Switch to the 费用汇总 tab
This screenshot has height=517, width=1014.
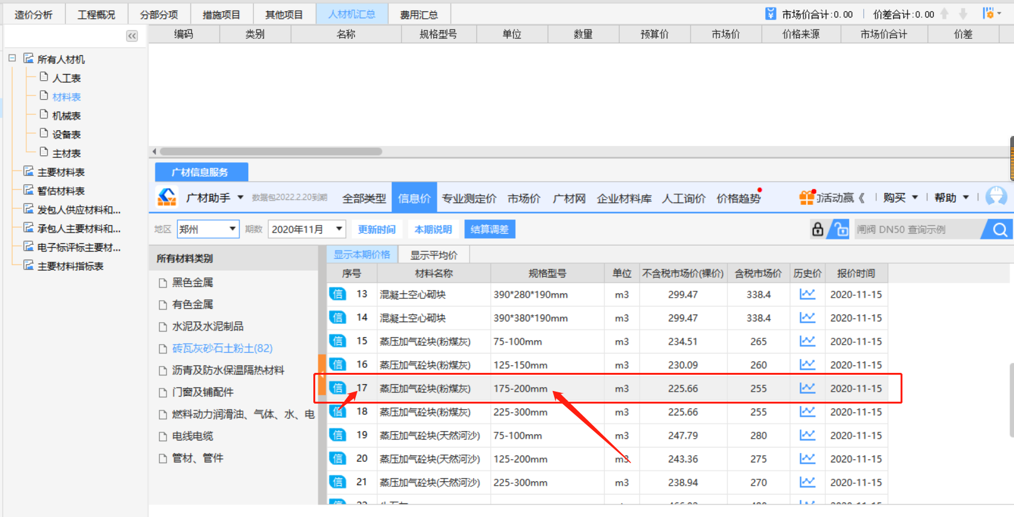(419, 14)
